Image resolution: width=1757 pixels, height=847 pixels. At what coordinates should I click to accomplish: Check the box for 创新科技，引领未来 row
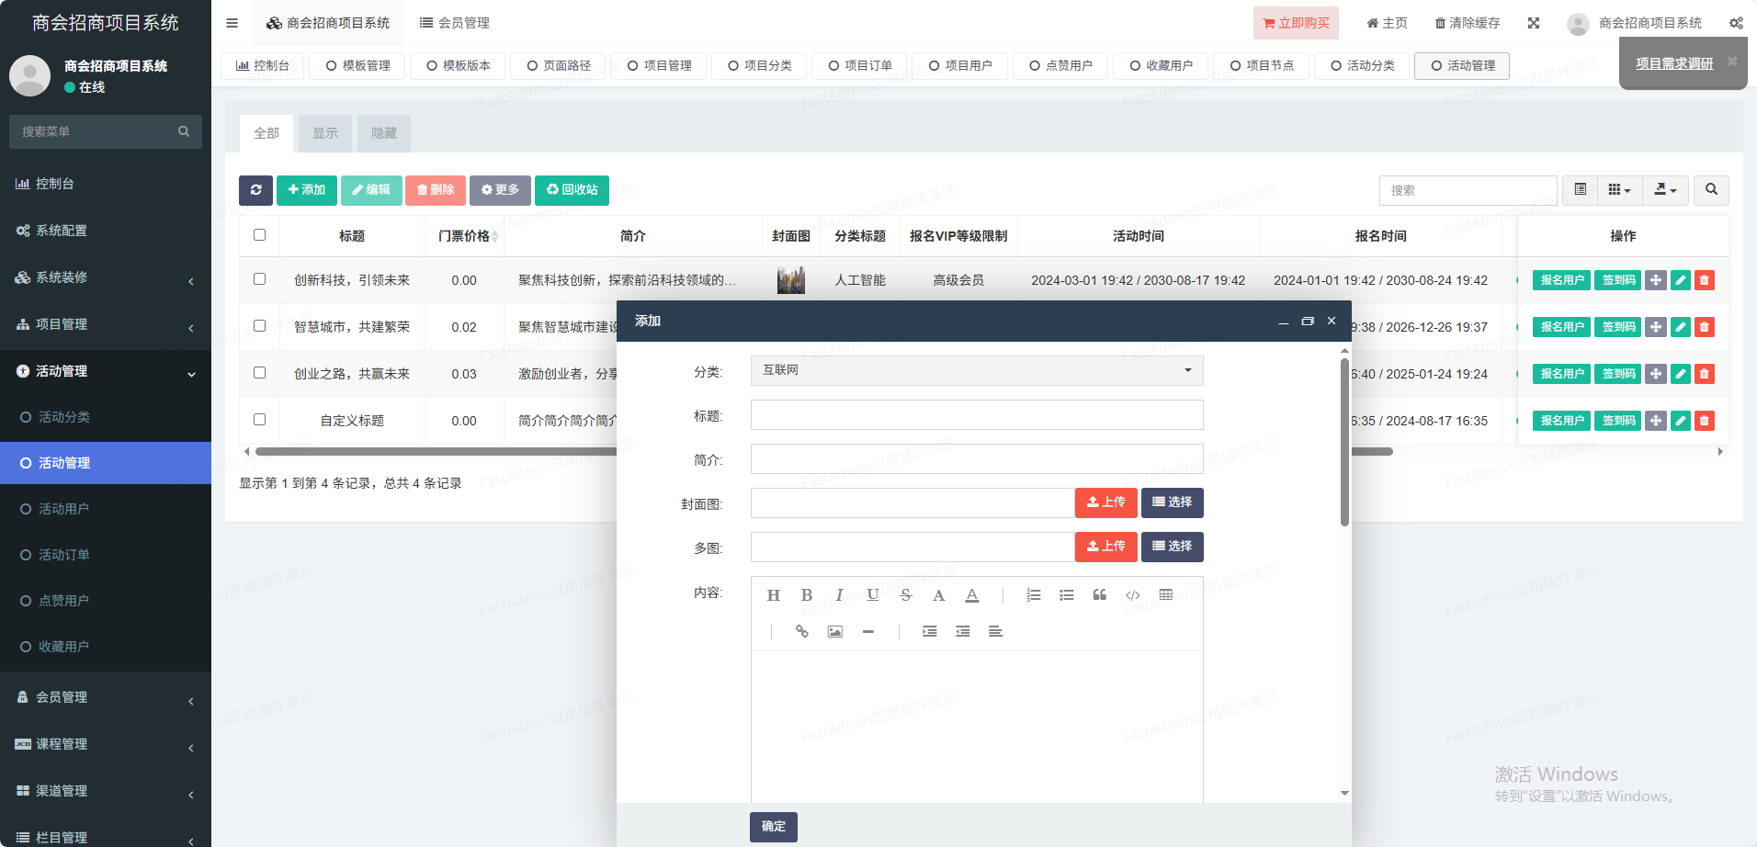[259, 279]
